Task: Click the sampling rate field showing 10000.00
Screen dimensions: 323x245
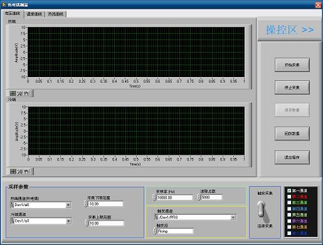Action: point(174,197)
